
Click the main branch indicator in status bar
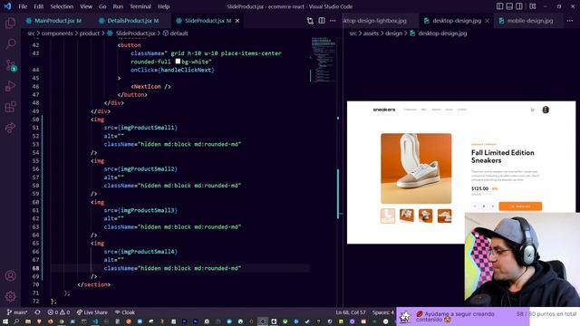(17, 312)
